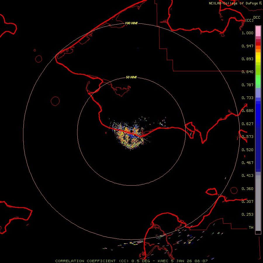Click the 0.840 color scale value
This screenshot has height=263, width=263.
[248, 72]
